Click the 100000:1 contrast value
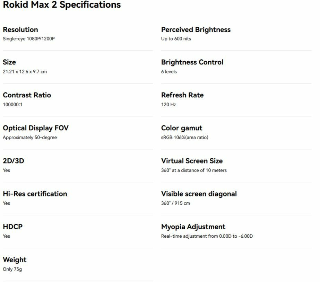This screenshot has width=320, height=282. click(12, 105)
